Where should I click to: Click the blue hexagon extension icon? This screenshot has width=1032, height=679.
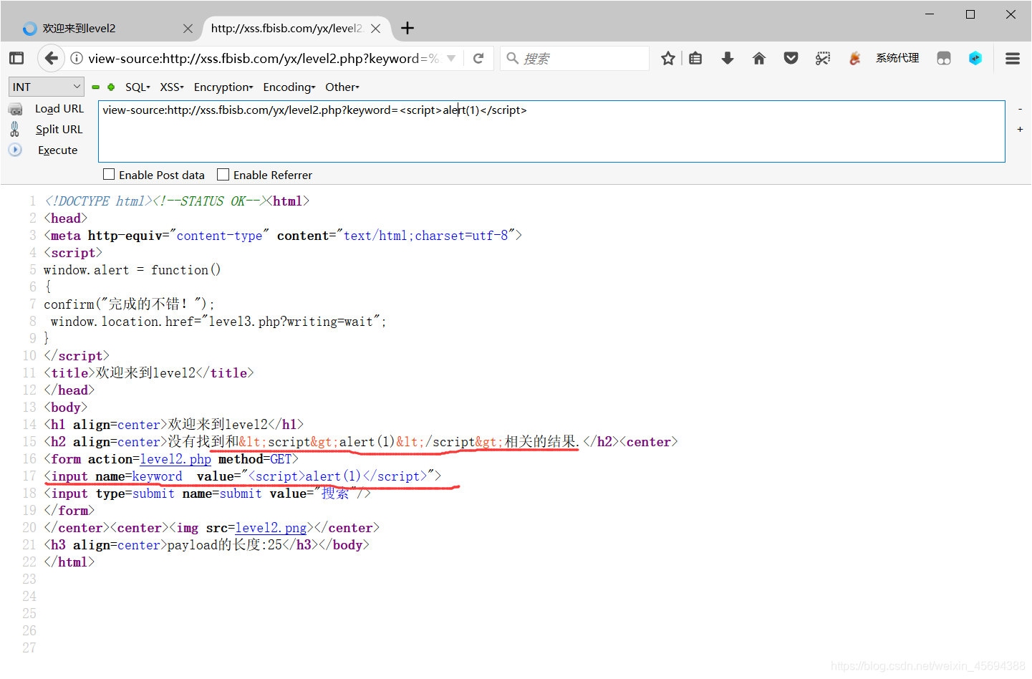coord(975,58)
